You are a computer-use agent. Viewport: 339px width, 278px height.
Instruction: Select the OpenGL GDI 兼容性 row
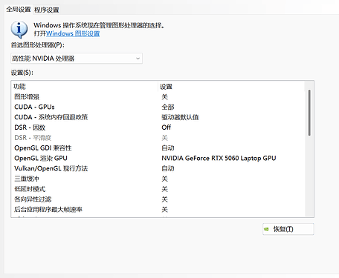click(158, 148)
